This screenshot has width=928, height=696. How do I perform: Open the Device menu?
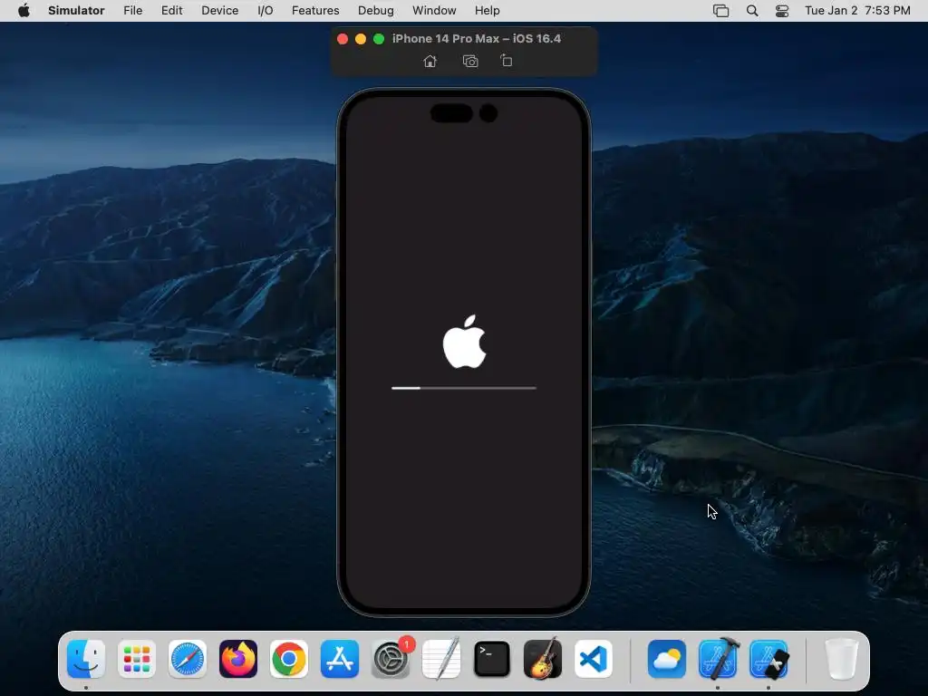219,11
